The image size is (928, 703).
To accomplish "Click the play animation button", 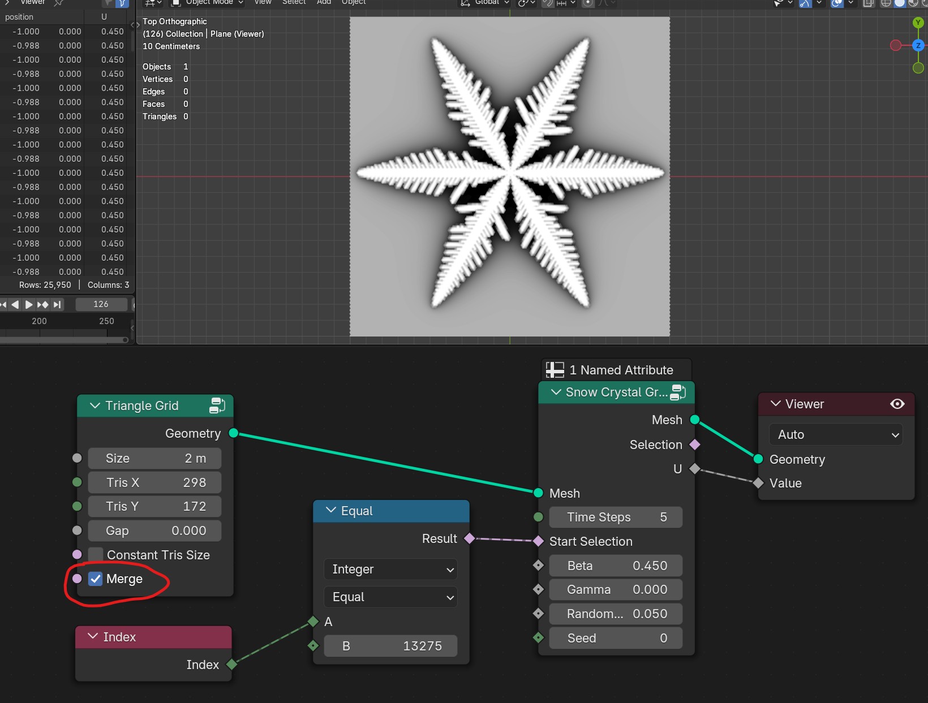I will coord(28,304).
